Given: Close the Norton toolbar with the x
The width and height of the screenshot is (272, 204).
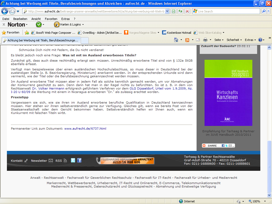Looking at the screenshot, I should pos(4,25).
